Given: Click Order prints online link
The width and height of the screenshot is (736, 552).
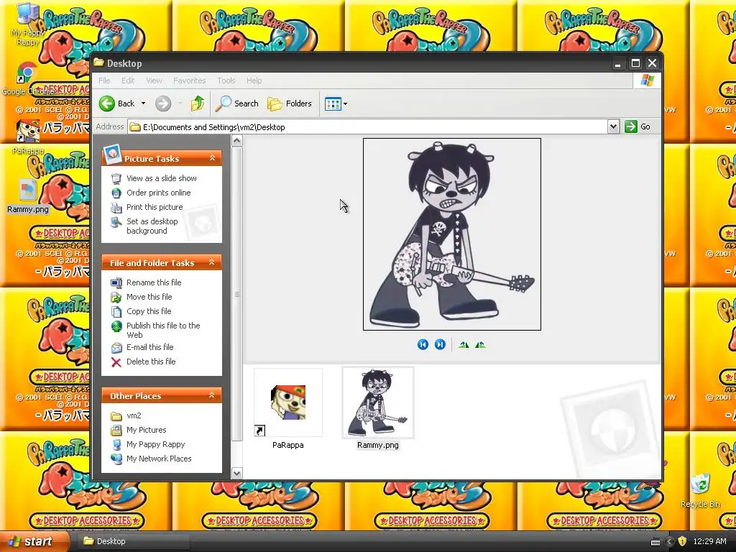Looking at the screenshot, I should tap(159, 193).
